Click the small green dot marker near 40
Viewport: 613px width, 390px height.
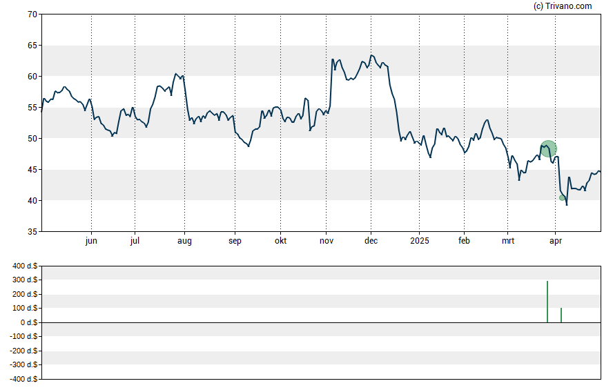click(x=562, y=197)
